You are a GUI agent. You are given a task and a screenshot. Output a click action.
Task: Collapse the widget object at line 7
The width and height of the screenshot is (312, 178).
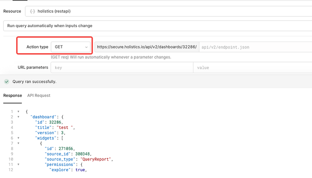click(x=18, y=143)
